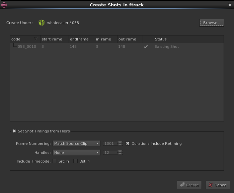Click startFrame value 3 in 058_0010 row
This screenshot has width=234, height=193.
coord(43,46)
